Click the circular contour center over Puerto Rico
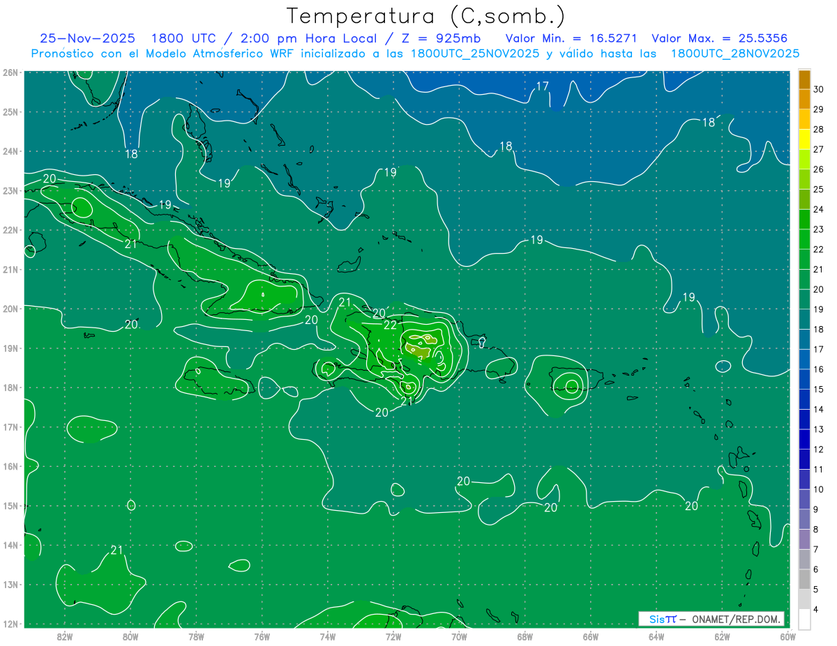The width and height of the screenshot is (837, 646). coord(571,386)
